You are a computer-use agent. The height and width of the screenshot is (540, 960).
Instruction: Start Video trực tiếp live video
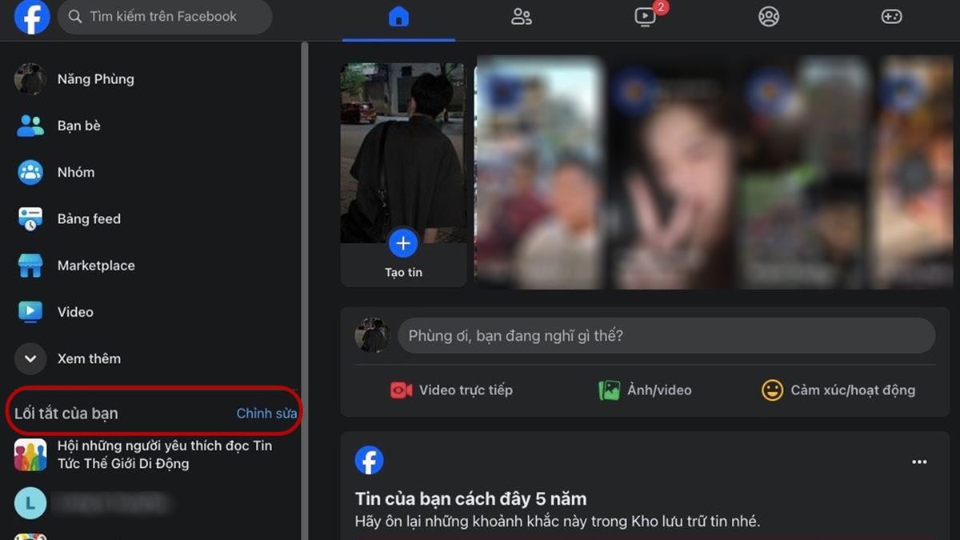click(452, 390)
